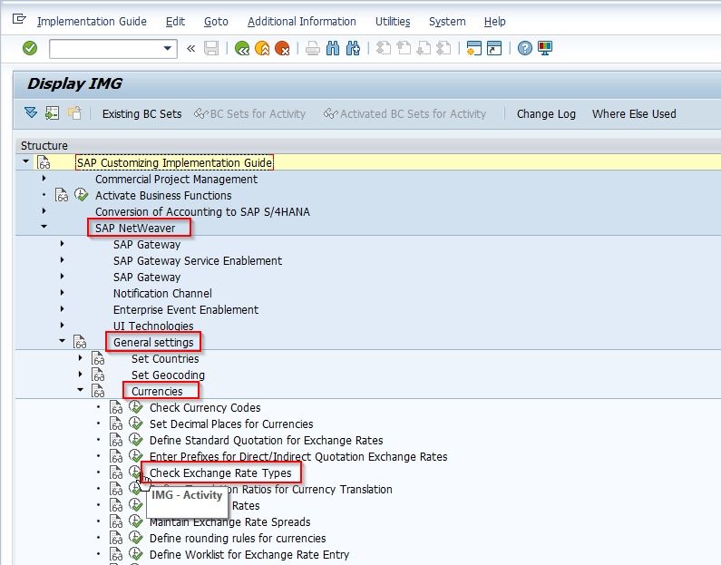Click the BC Sets for Activity button
The width and height of the screenshot is (721, 565).
point(249,114)
